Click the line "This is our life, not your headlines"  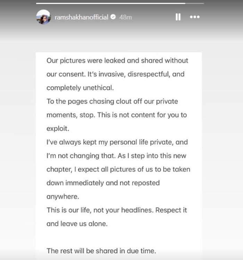[x=117, y=210]
